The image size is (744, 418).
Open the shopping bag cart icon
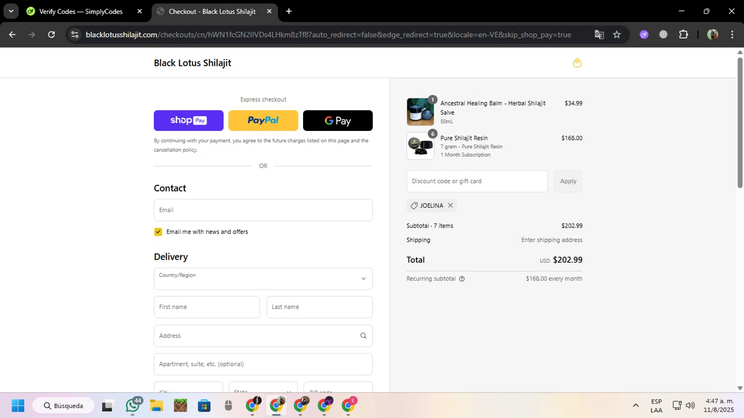pyautogui.click(x=577, y=63)
